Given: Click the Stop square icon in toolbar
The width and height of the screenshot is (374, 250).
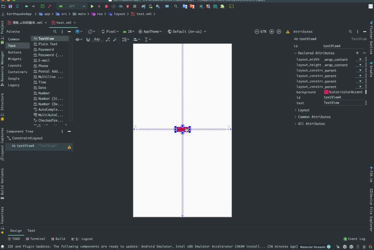Looking at the screenshot, I should pos(135,6).
